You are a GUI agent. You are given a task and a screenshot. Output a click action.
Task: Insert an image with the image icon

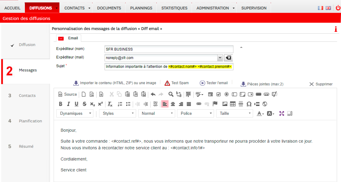(x=225, y=104)
